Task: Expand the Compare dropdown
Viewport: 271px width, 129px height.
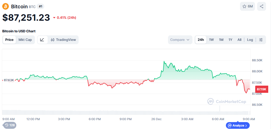Action: point(180,40)
